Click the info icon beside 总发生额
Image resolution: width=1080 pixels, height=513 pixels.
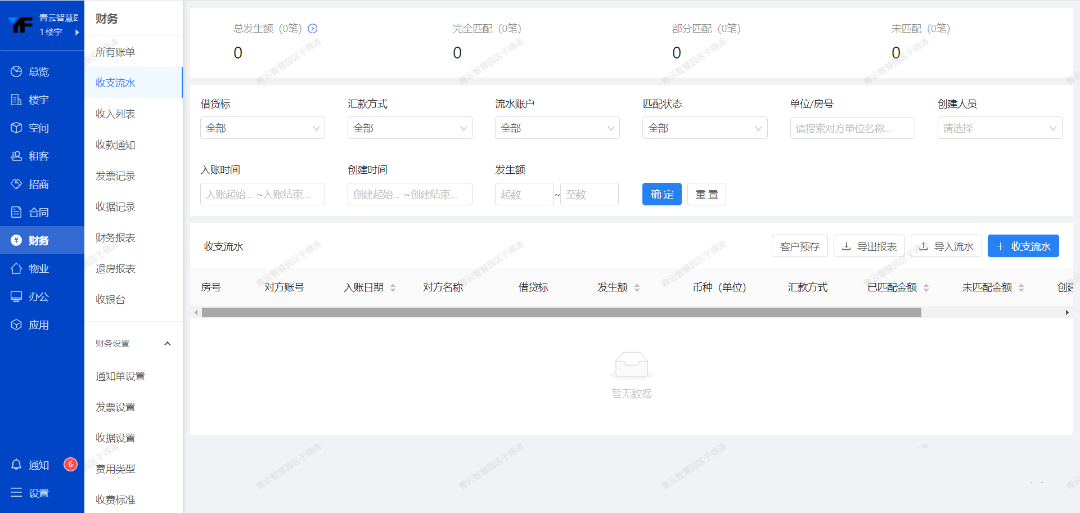[313, 29]
